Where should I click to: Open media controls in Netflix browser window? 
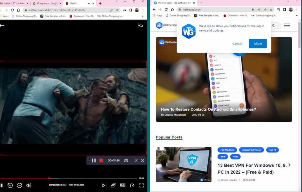(x=125, y=10)
